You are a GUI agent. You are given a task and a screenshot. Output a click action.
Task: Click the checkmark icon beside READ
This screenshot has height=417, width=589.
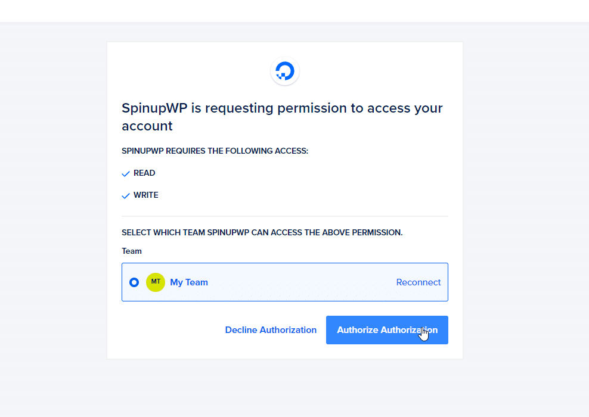click(x=126, y=173)
